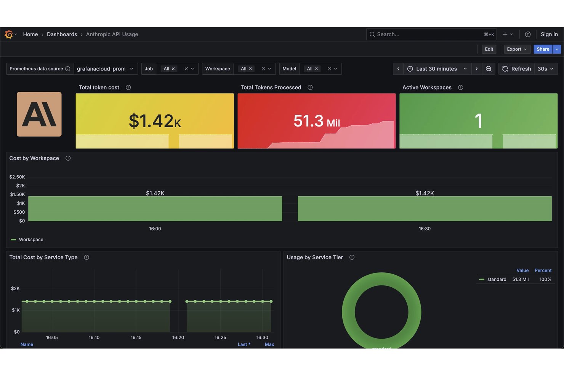Go to Home in breadcrumb
This screenshot has height=376, width=564.
(30, 34)
